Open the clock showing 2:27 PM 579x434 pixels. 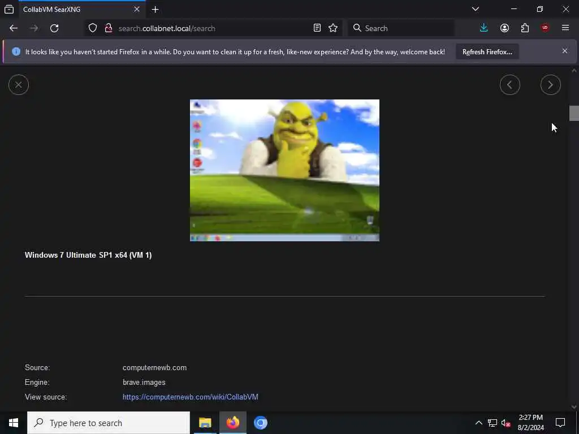[530, 423]
